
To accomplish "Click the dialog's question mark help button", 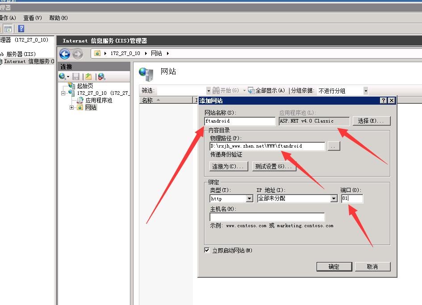I will click(384, 101).
